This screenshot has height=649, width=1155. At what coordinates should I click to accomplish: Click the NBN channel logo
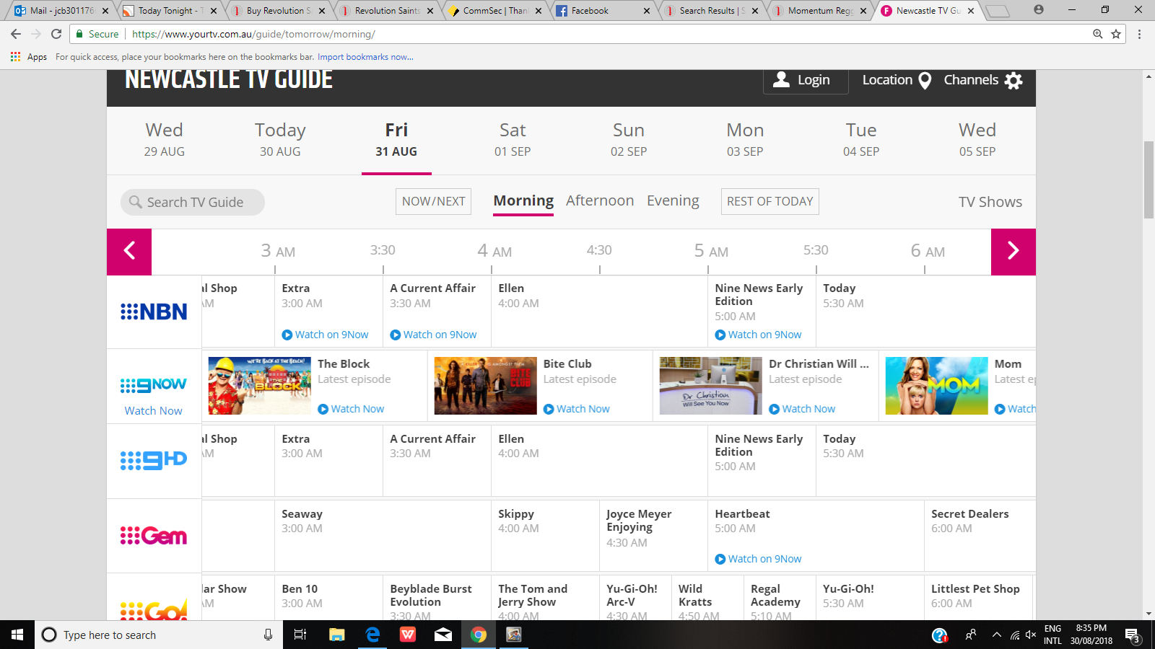[x=154, y=312]
